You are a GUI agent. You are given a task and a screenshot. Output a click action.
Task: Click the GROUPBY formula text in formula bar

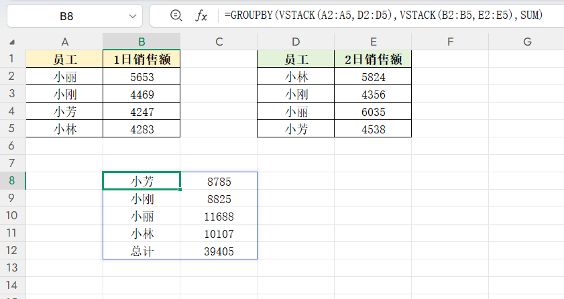(x=383, y=15)
